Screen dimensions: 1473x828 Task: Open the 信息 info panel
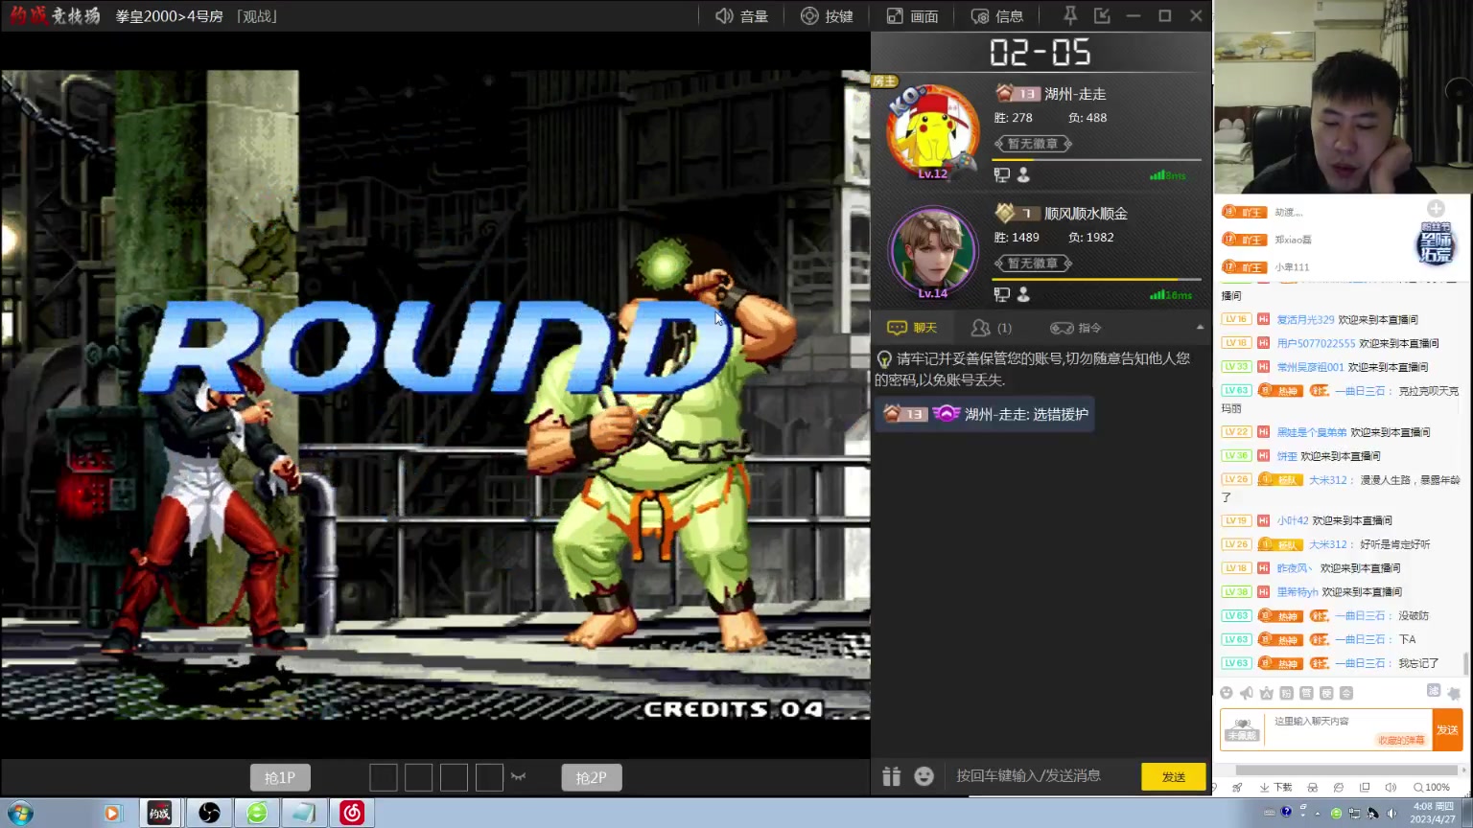[997, 16]
